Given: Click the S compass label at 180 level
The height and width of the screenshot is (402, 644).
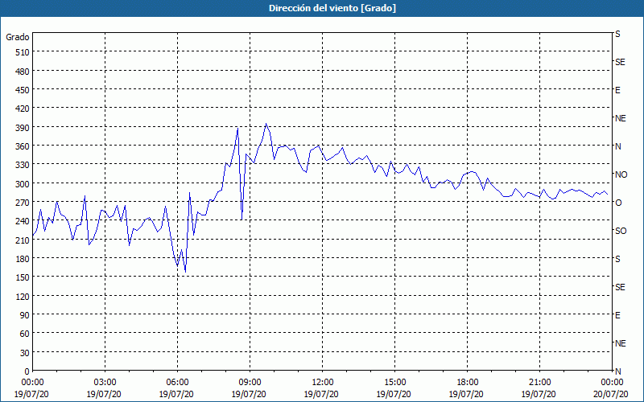Looking at the screenshot, I should pyautogui.click(x=617, y=259).
